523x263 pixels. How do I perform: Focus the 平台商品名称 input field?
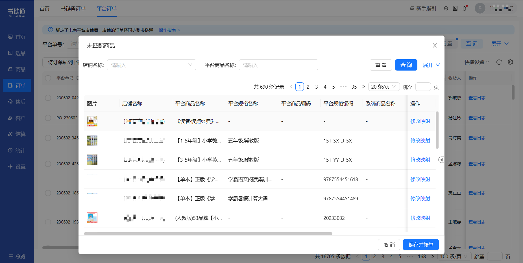tap(278, 65)
